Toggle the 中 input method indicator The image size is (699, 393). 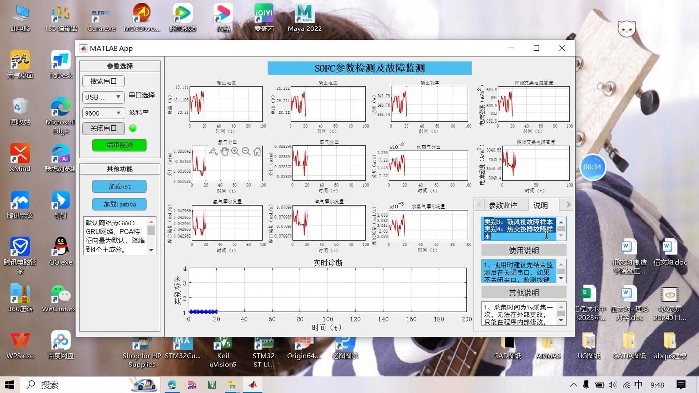click(639, 385)
